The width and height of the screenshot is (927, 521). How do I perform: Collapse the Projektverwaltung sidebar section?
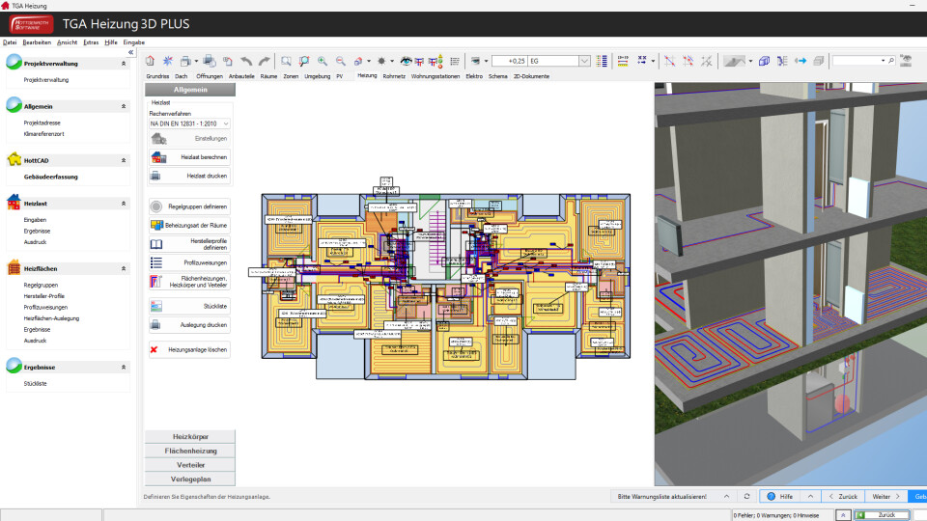click(x=124, y=63)
